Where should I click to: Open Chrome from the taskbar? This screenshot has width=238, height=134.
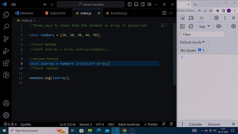[x=124, y=131]
